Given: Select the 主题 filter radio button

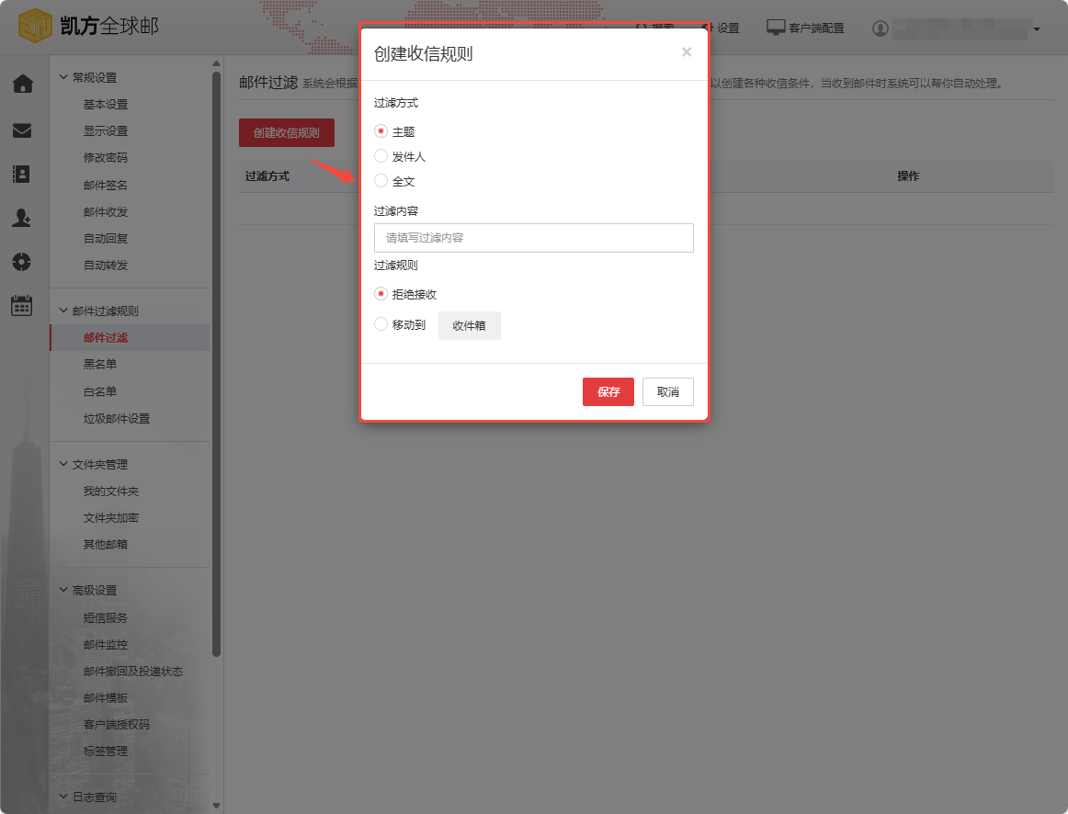Looking at the screenshot, I should coord(381,131).
